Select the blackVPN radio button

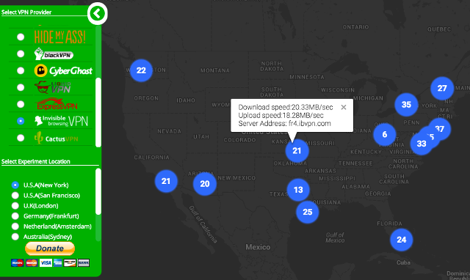[x=21, y=54]
